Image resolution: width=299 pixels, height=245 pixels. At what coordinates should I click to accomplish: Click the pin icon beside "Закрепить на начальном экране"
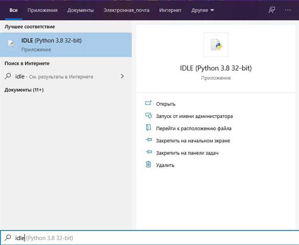point(149,140)
